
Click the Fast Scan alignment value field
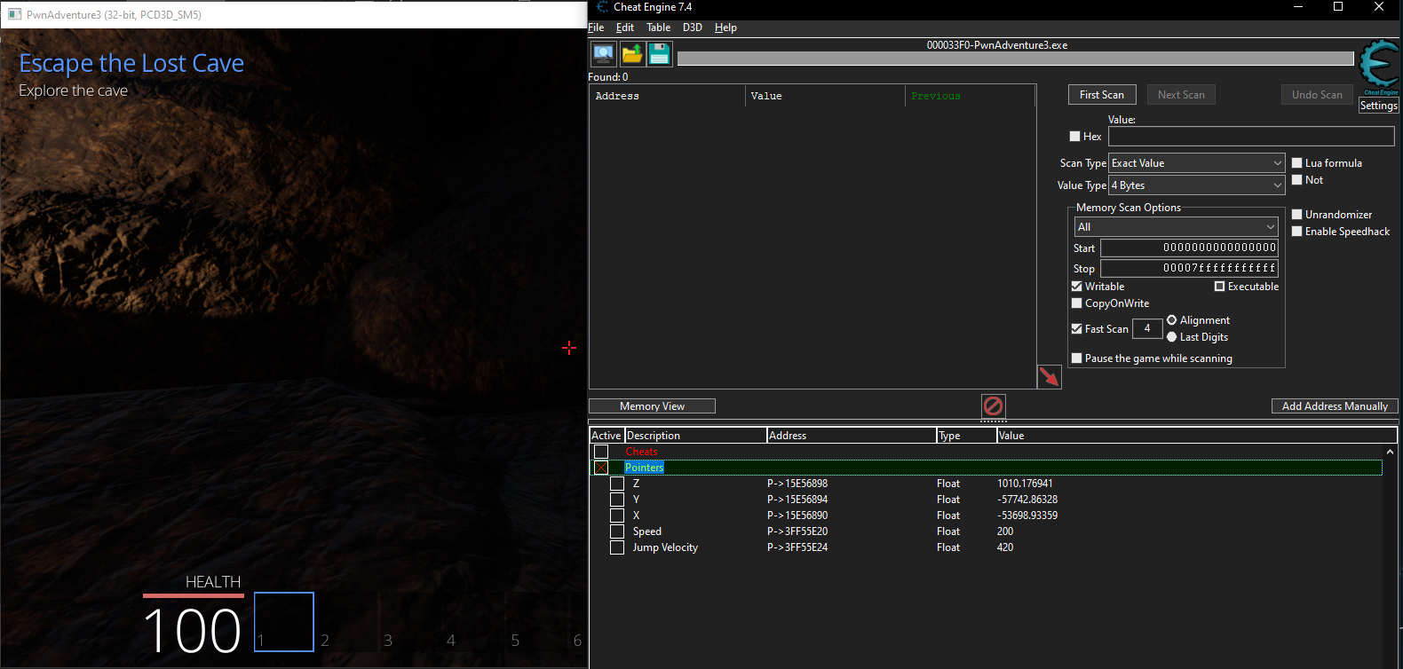1147,329
